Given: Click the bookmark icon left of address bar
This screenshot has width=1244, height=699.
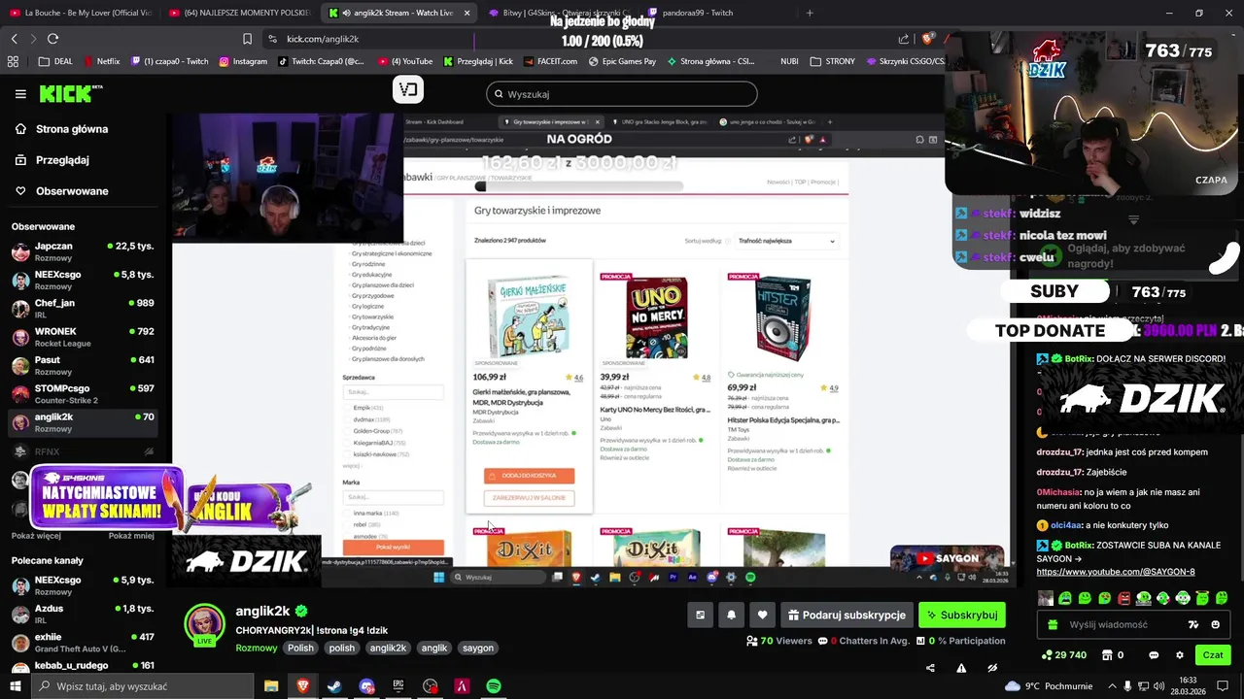Looking at the screenshot, I should (247, 39).
